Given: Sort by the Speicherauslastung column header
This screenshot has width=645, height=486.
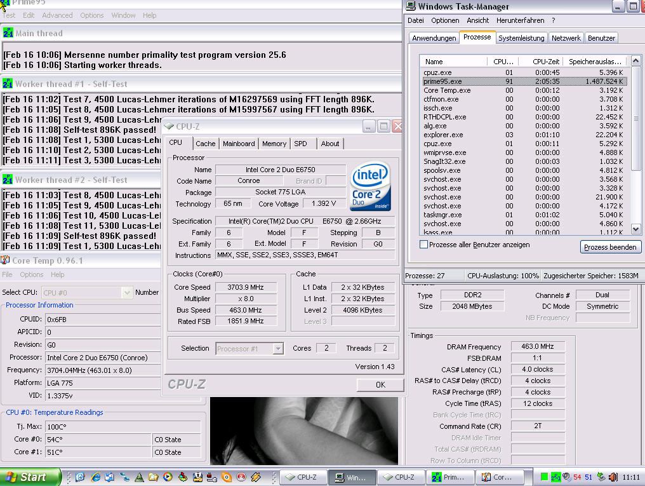Looking at the screenshot, I should [595, 62].
